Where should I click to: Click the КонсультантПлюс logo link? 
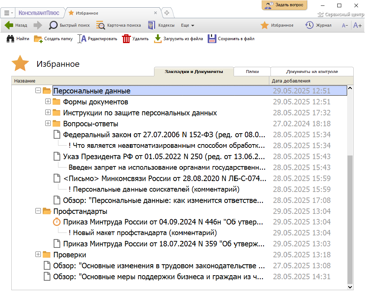pyautogui.click(x=39, y=13)
